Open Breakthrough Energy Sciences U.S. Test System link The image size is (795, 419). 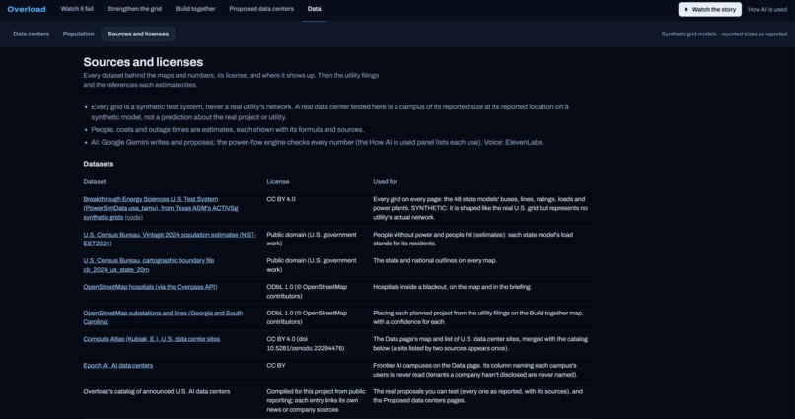pyautogui.click(x=161, y=208)
